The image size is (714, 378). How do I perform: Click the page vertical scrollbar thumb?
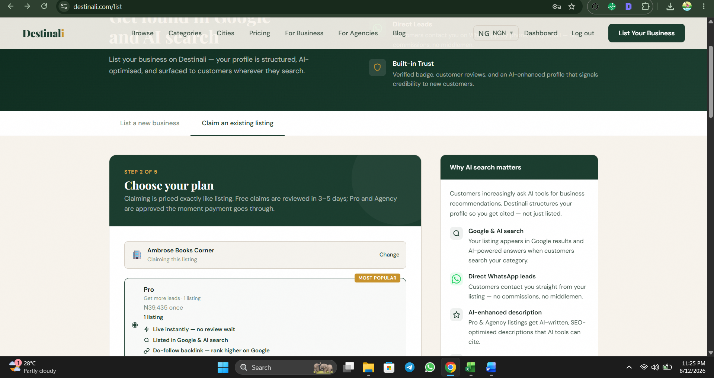[711, 82]
